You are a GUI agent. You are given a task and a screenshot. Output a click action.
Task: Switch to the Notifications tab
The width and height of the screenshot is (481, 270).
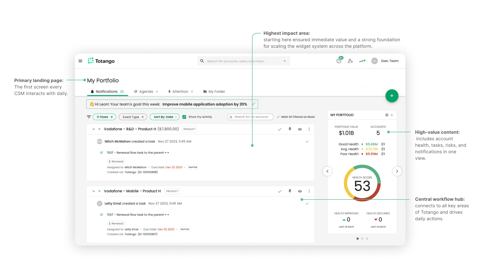107,91
